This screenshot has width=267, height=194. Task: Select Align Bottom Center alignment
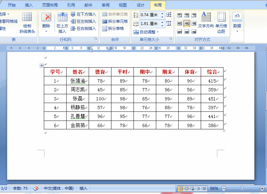pyautogui.click(x=187, y=31)
